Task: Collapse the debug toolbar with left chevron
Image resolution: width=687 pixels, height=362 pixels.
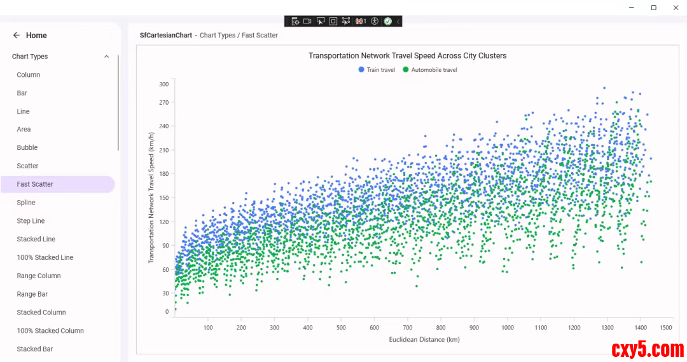Action: (398, 21)
